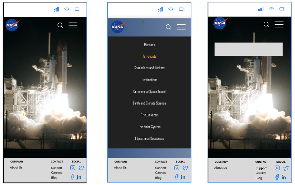295x185 pixels.
Task: Close the hamburger menu in the middle screen
Action: pyautogui.click(x=181, y=27)
